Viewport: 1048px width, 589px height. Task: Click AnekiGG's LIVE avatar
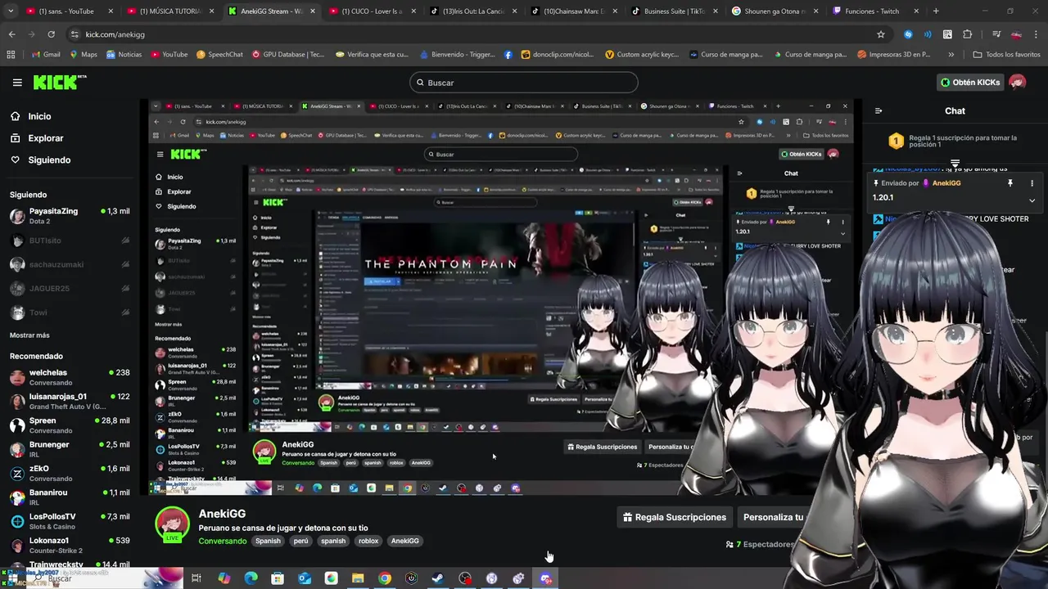[173, 525]
